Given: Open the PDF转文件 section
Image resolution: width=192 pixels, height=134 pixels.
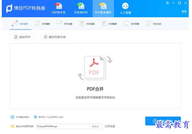Looking at the screenshot, I should [x=58, y=8].
